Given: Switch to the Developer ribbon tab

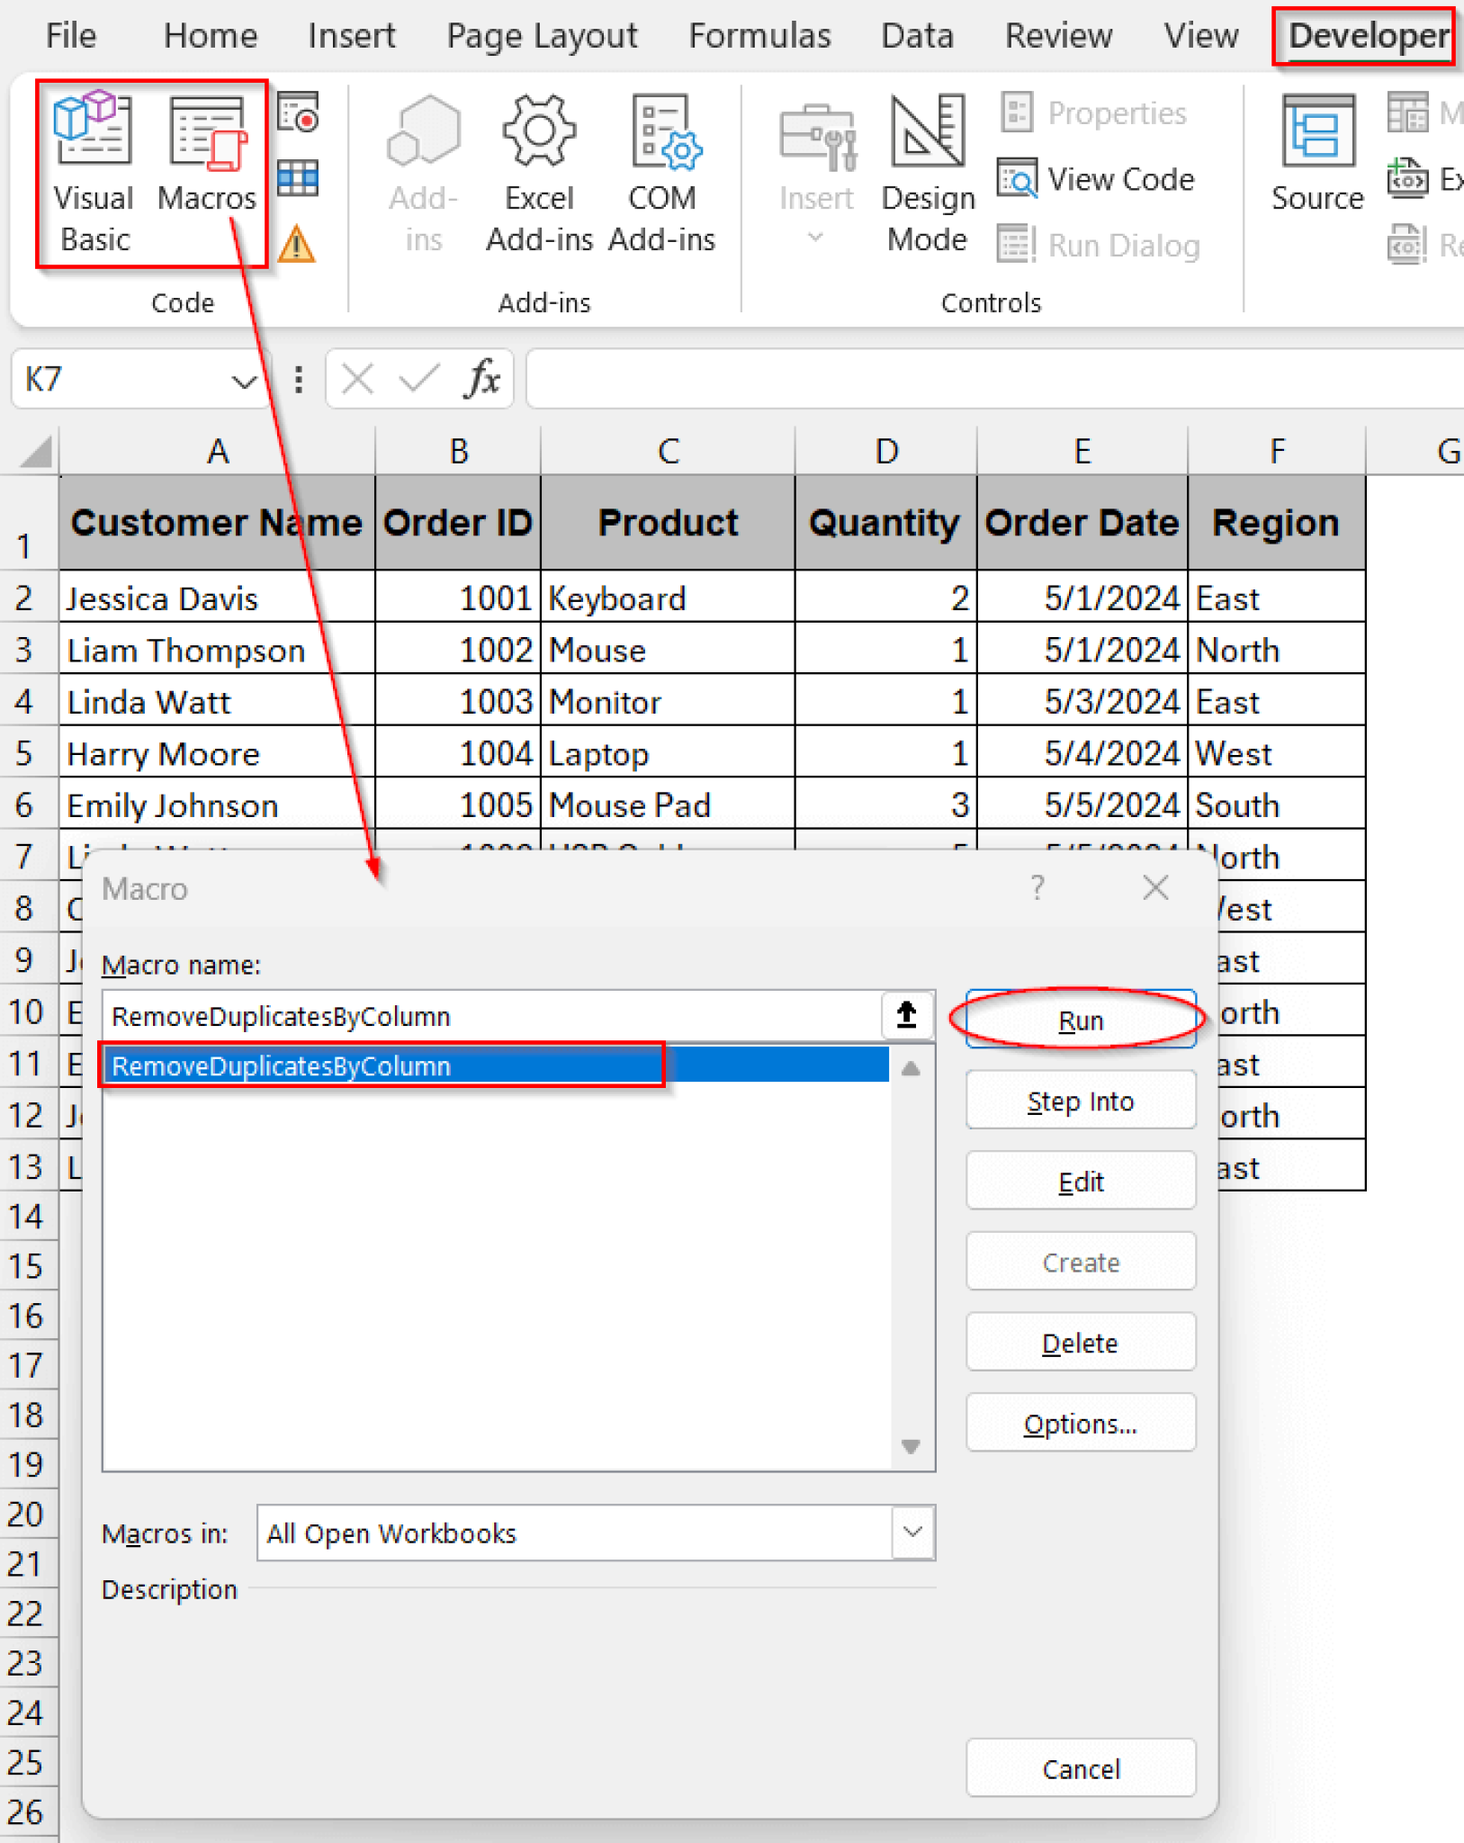Looking at the screenshot, I should tap(1364, 36).
